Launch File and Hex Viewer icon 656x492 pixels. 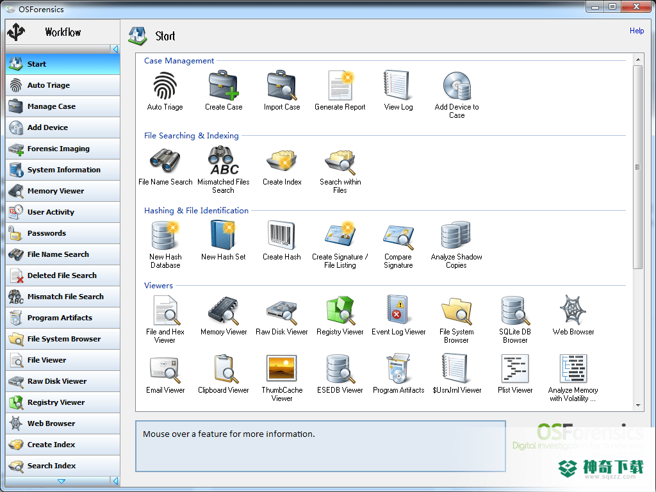[x=167, y=311]
